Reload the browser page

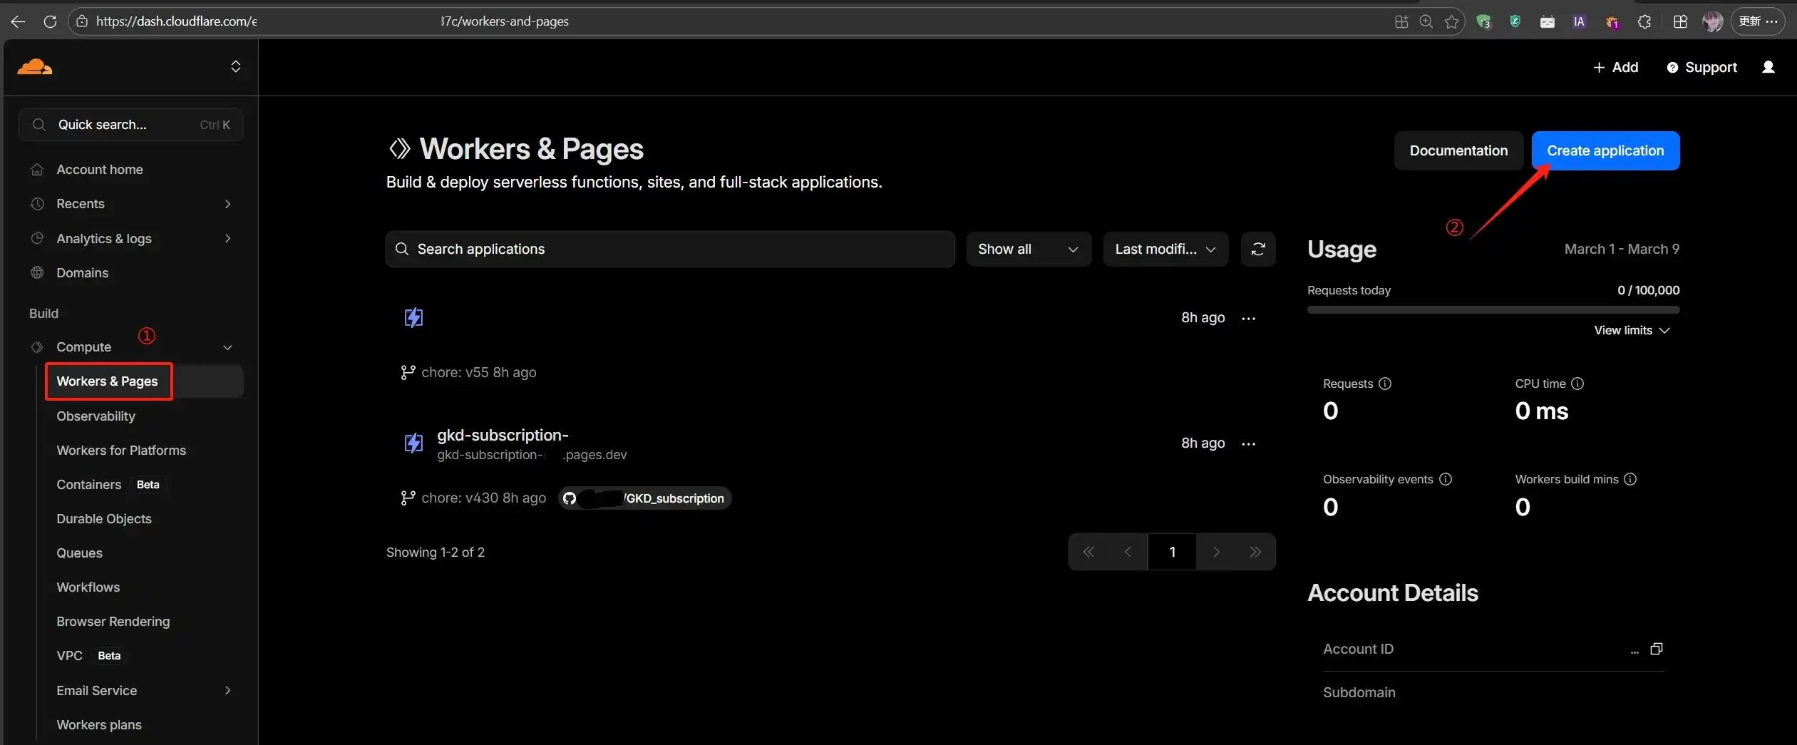pyautogui.click(x=50, y=21)
